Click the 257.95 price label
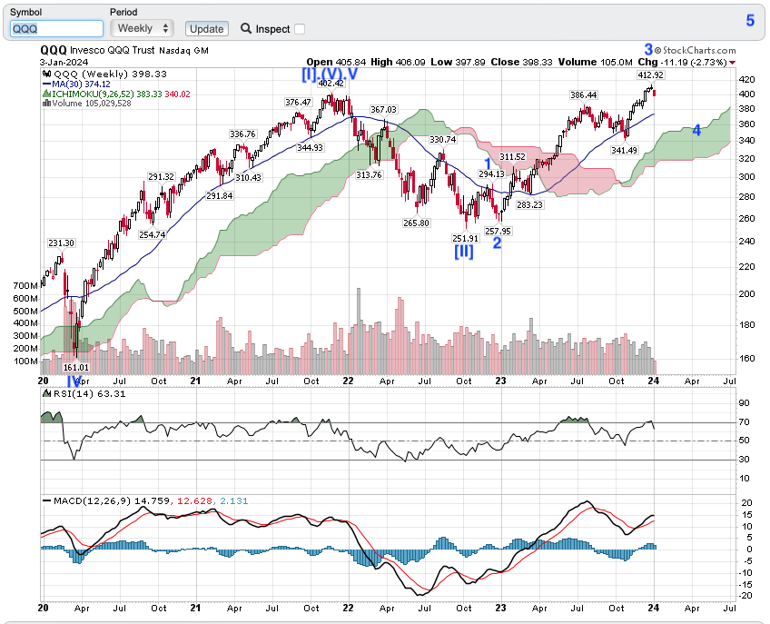Viewport: 770px width, 624px height. tap(498, 231)
